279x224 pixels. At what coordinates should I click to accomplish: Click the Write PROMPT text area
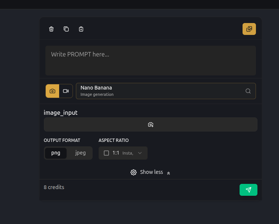click(151, 61)
